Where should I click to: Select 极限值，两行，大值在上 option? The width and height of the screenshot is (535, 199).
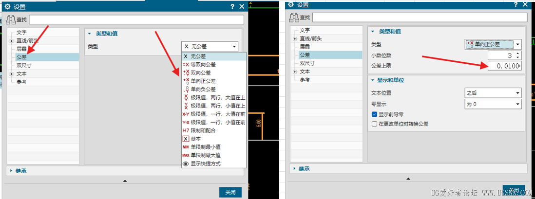(x=213, y=98)
